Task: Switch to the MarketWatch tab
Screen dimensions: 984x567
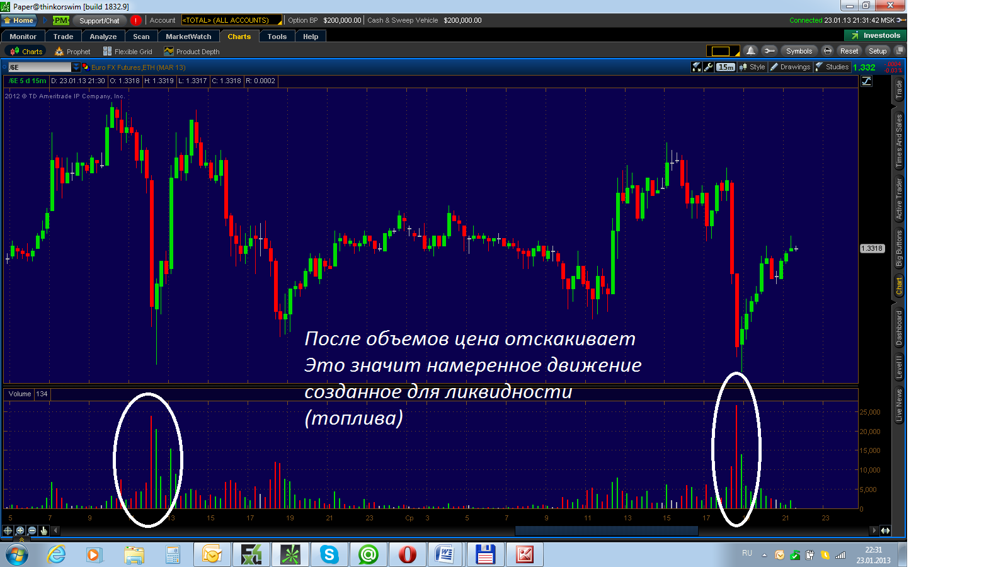Action: pos(188,37)
